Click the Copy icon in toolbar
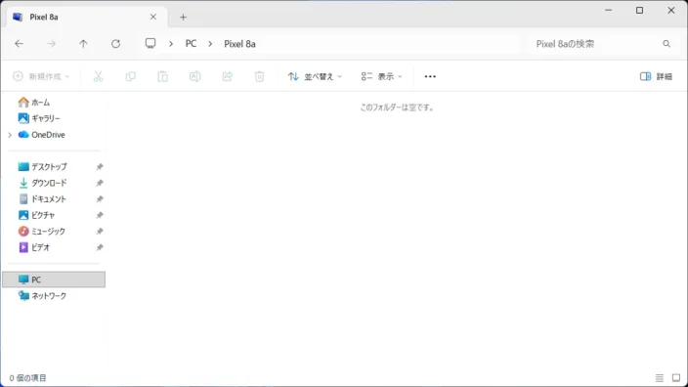 pos(130,76)
